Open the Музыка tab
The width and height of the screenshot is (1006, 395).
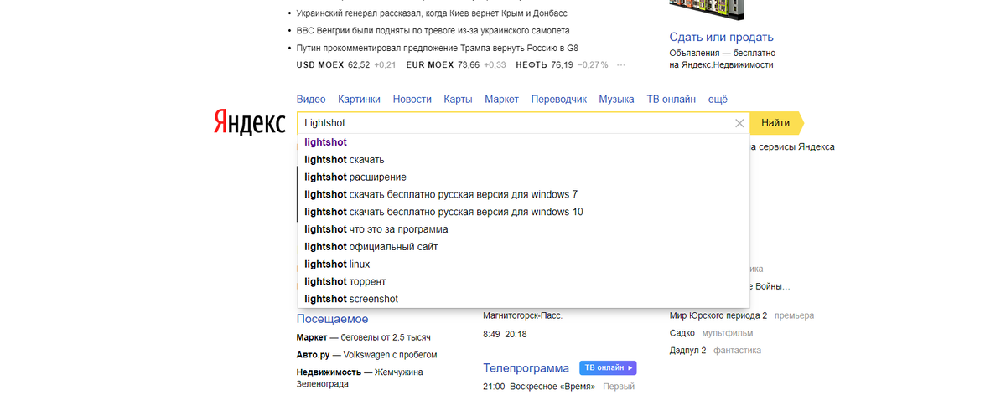coord(617,99)
